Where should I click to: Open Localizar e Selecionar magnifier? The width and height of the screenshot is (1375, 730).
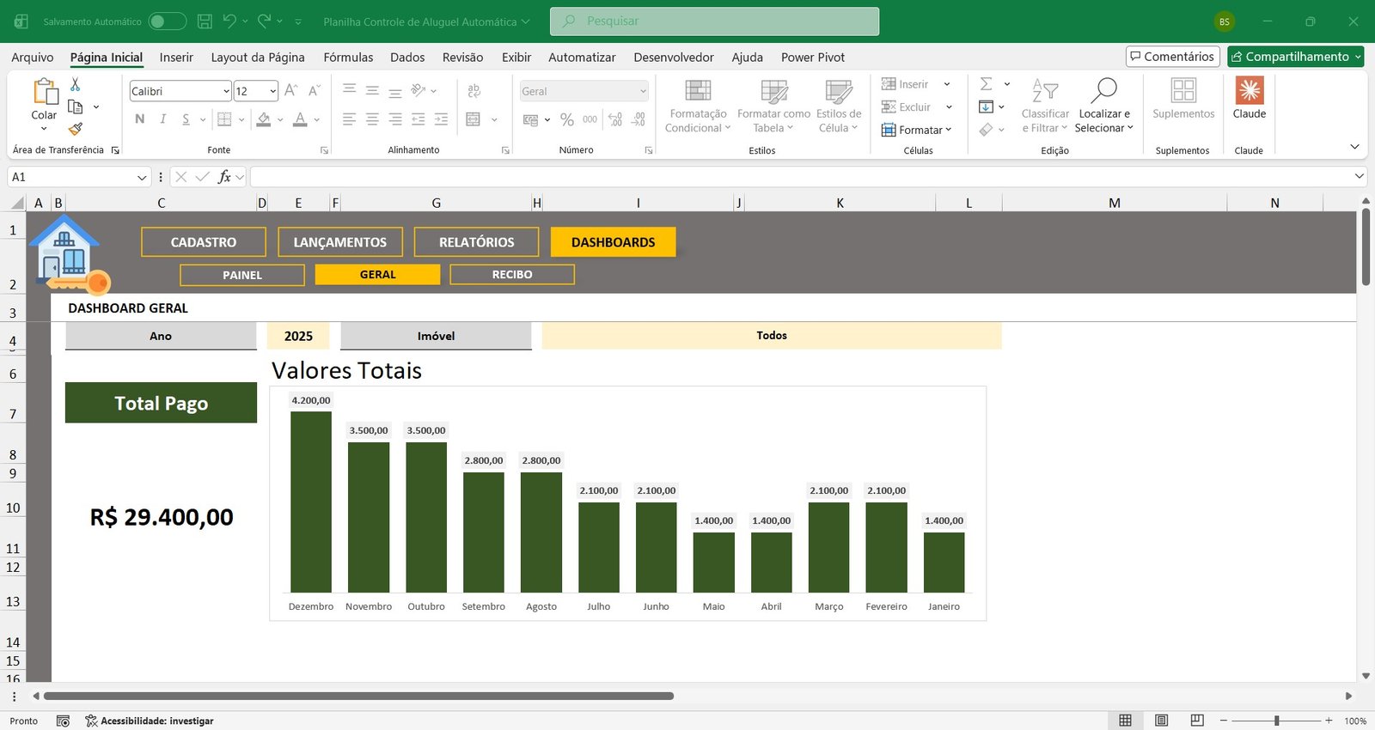[1104, 106]
